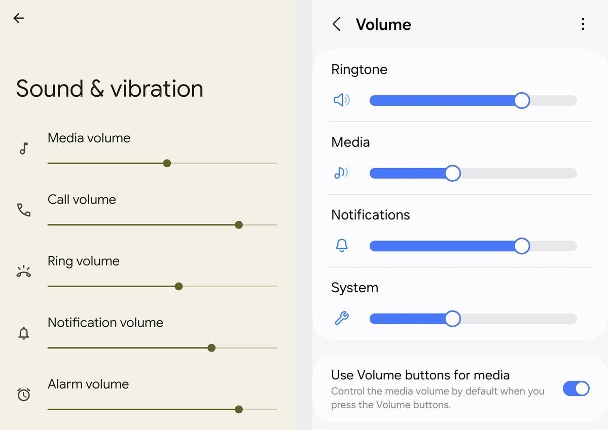Tap the music note icon for Media volume
608x430 pixels.
click(x=24, y=148)
